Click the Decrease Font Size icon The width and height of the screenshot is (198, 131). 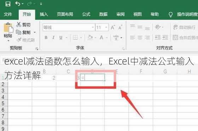click(120, 27)
